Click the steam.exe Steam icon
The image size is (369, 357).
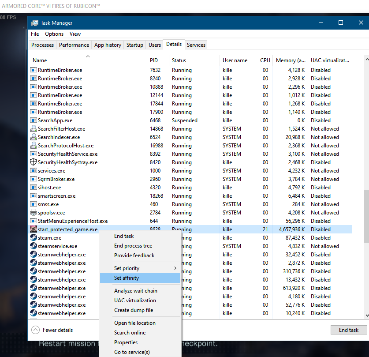coord(34,238)
